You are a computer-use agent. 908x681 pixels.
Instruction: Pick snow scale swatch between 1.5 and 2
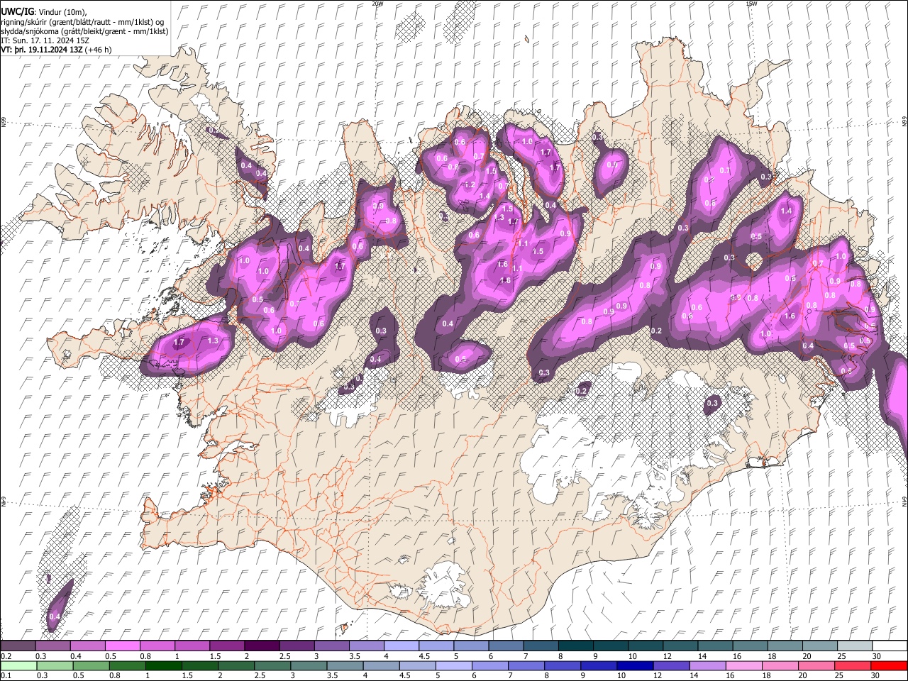[227, 646]
